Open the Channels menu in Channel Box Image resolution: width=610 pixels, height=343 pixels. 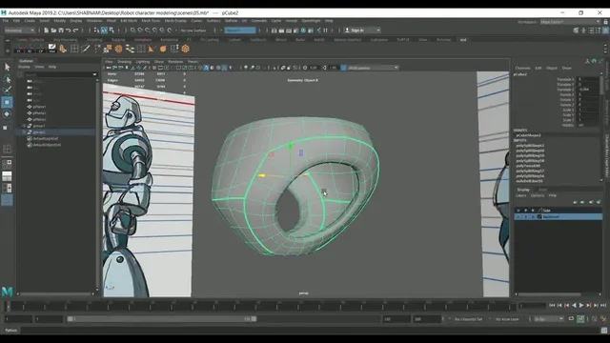523,68
